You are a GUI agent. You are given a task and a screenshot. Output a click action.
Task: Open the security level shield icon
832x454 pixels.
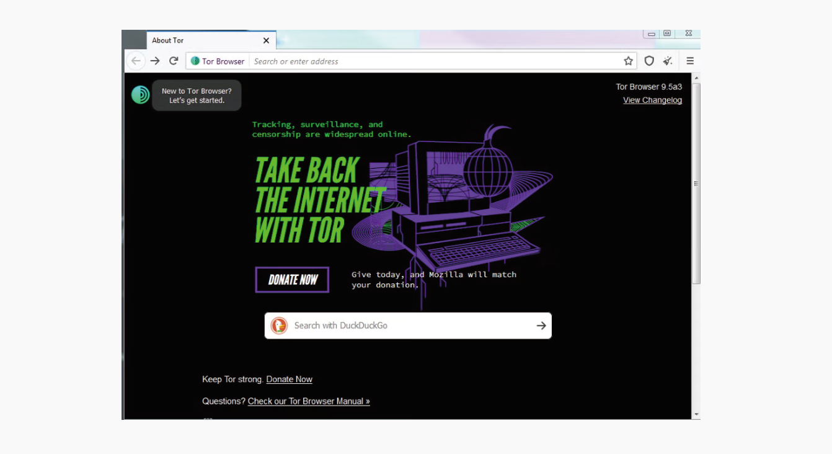point(649,61)
